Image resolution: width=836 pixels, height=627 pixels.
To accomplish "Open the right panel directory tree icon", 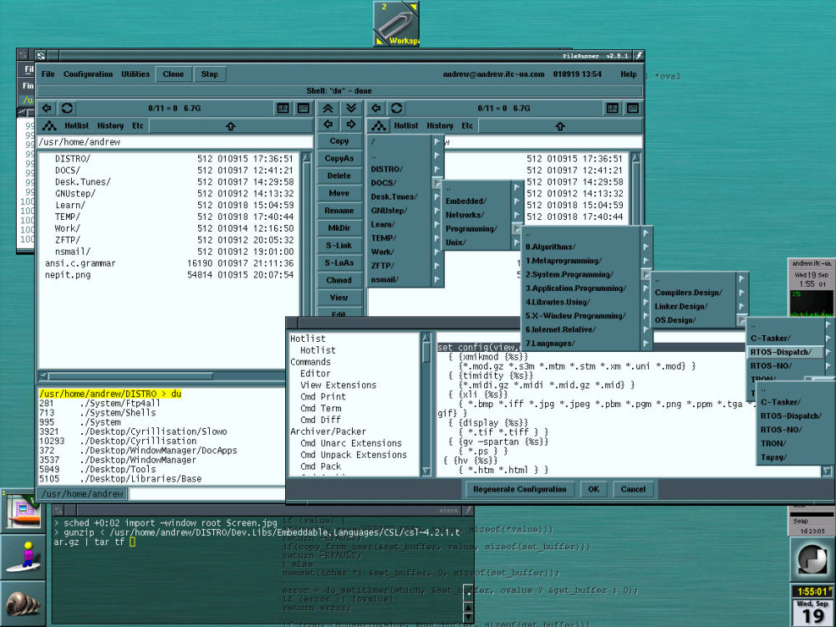I will [x=379, y=126].
